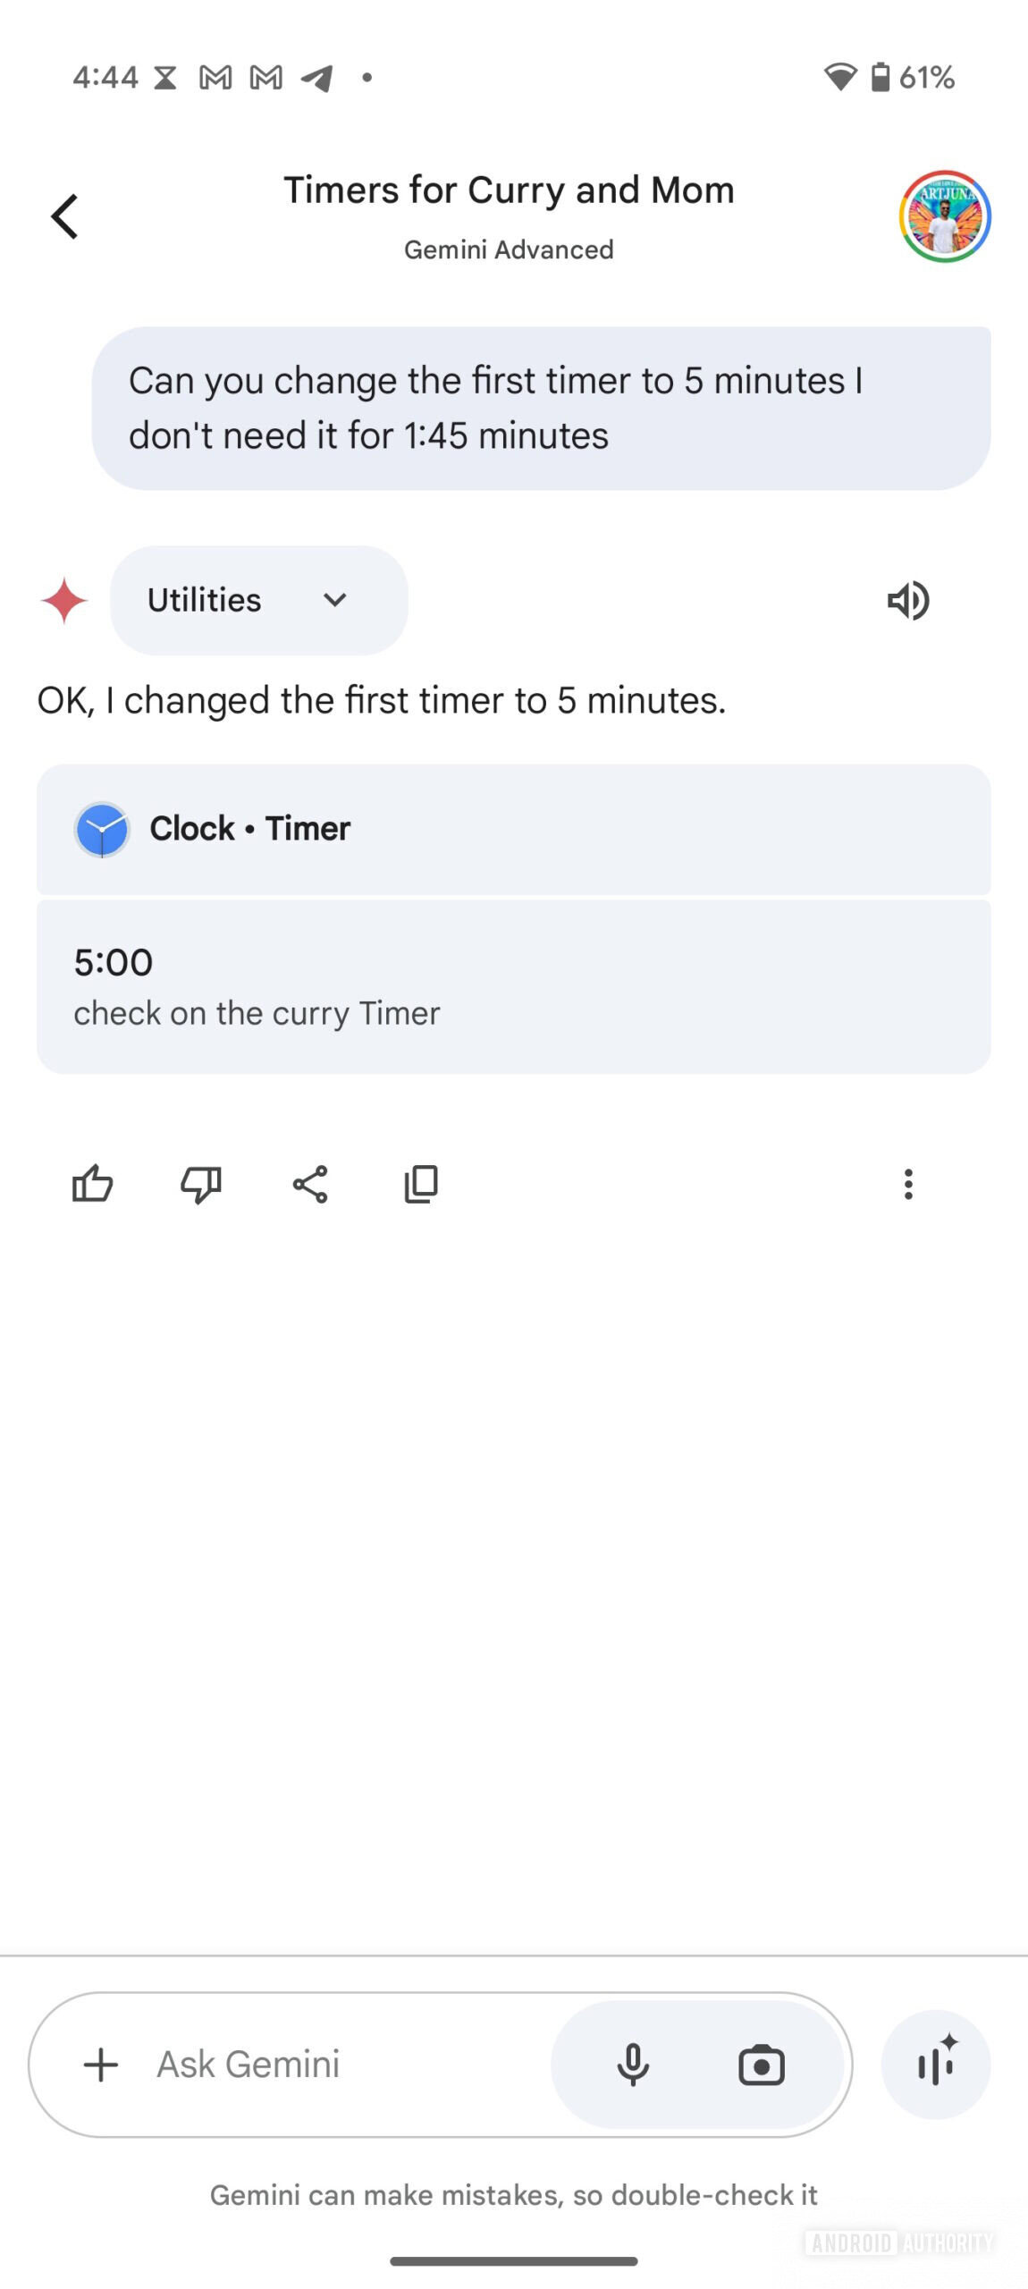Viewport: 1028px width, 2289px height.
Task: Like the response with thumbs up
Action: pos(92,1185)
